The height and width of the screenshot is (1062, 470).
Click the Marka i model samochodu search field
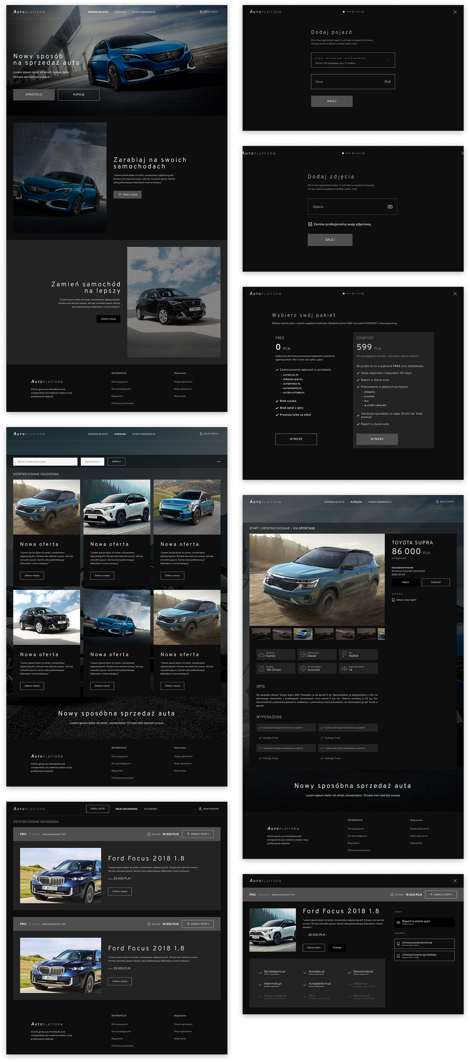[45, 462]
